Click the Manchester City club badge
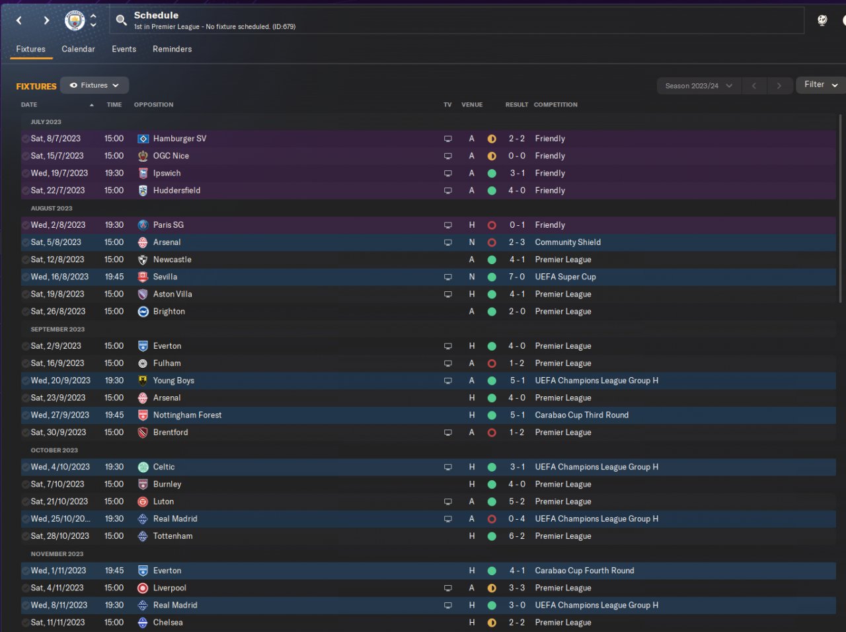This screenshot has height=632, width=846. (x=75, y=20)
